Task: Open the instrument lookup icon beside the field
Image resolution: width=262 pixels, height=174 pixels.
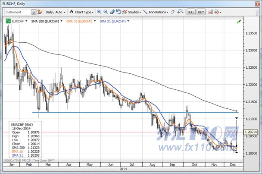Action: (34, 12)
